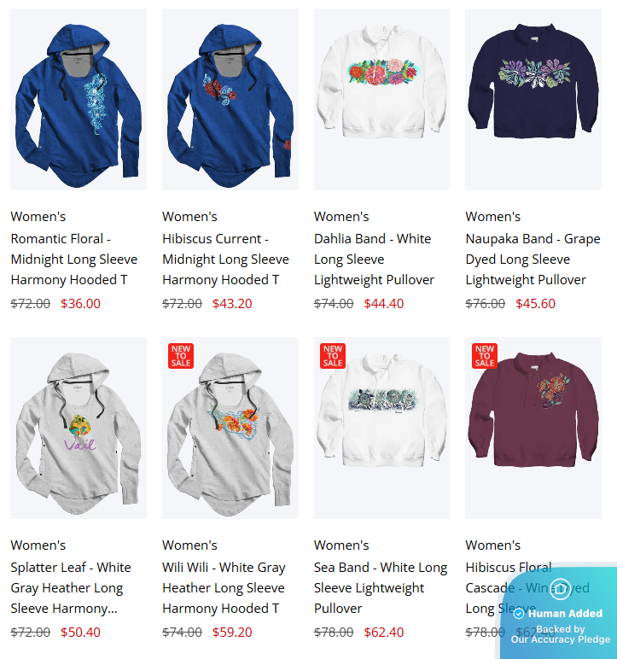This screenshot has height=659, width=617.
Task: Open the Hibiscus Current blue hoodie image
Action: click(230, 100)
